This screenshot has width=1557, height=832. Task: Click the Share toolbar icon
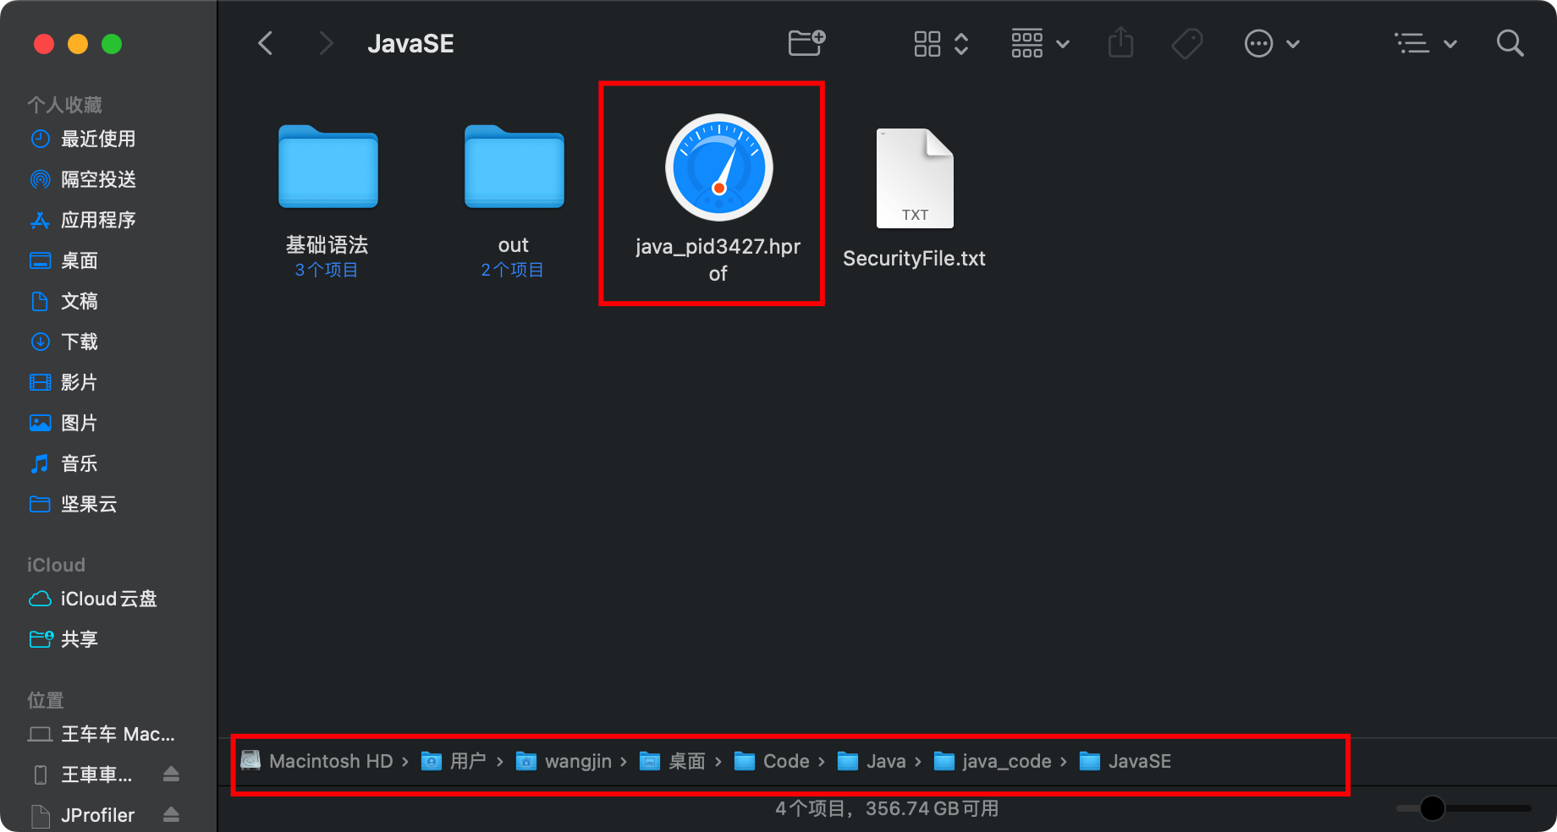(x=1120, y=42)
